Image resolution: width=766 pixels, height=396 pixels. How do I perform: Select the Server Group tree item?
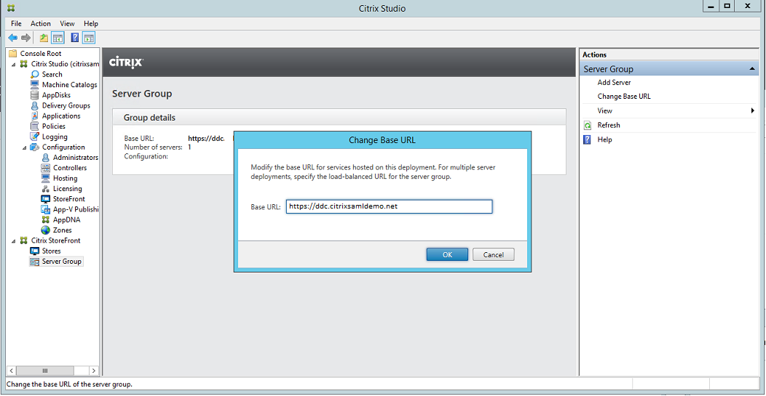[62, 262]
